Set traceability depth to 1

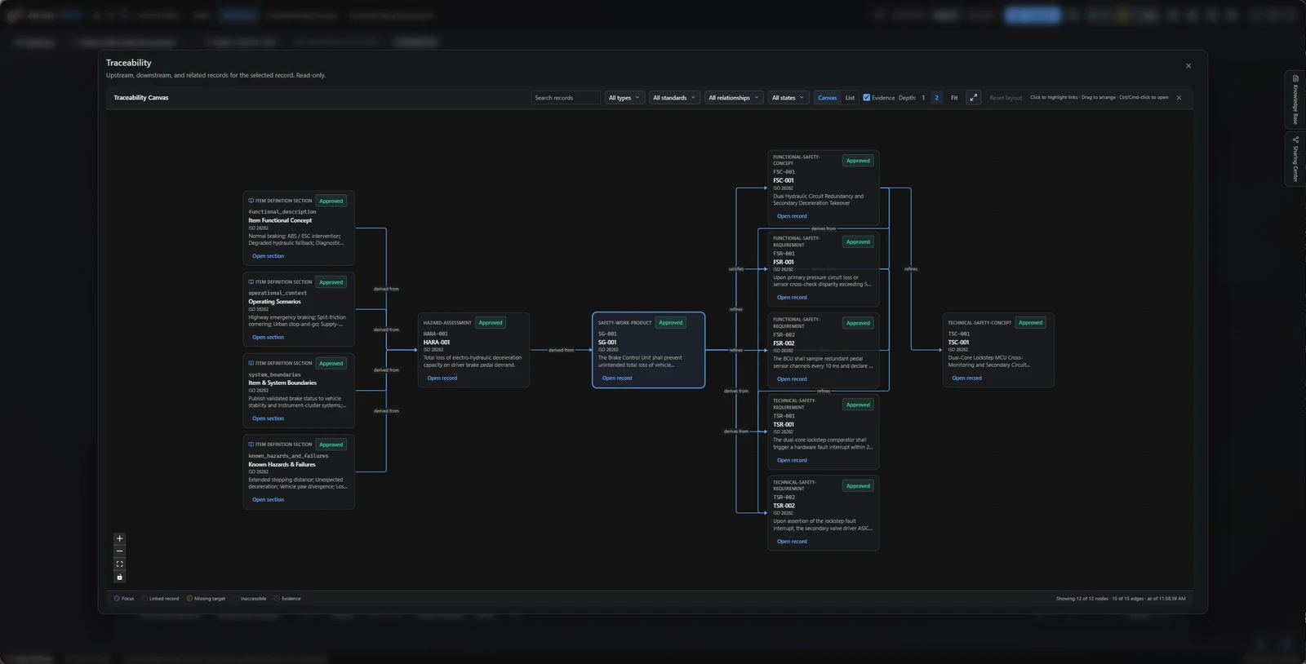click(x=923, y=98)
